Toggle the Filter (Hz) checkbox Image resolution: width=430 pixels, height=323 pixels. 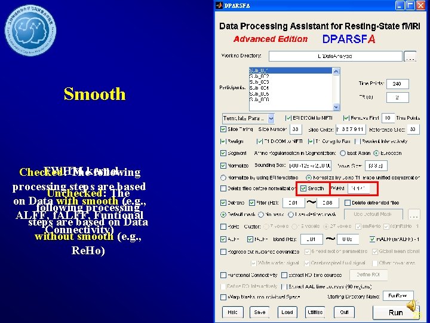point(252,203)
